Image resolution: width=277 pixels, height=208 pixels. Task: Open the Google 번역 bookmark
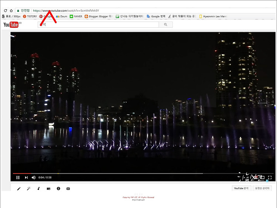[156, 16]
